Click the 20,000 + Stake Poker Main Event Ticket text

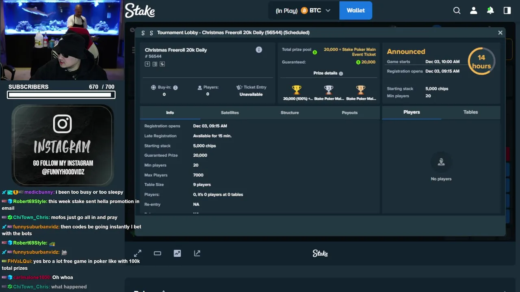(350, 52)
